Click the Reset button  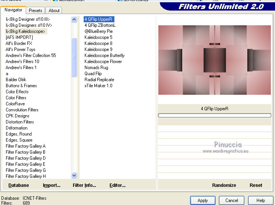point(256,185)
